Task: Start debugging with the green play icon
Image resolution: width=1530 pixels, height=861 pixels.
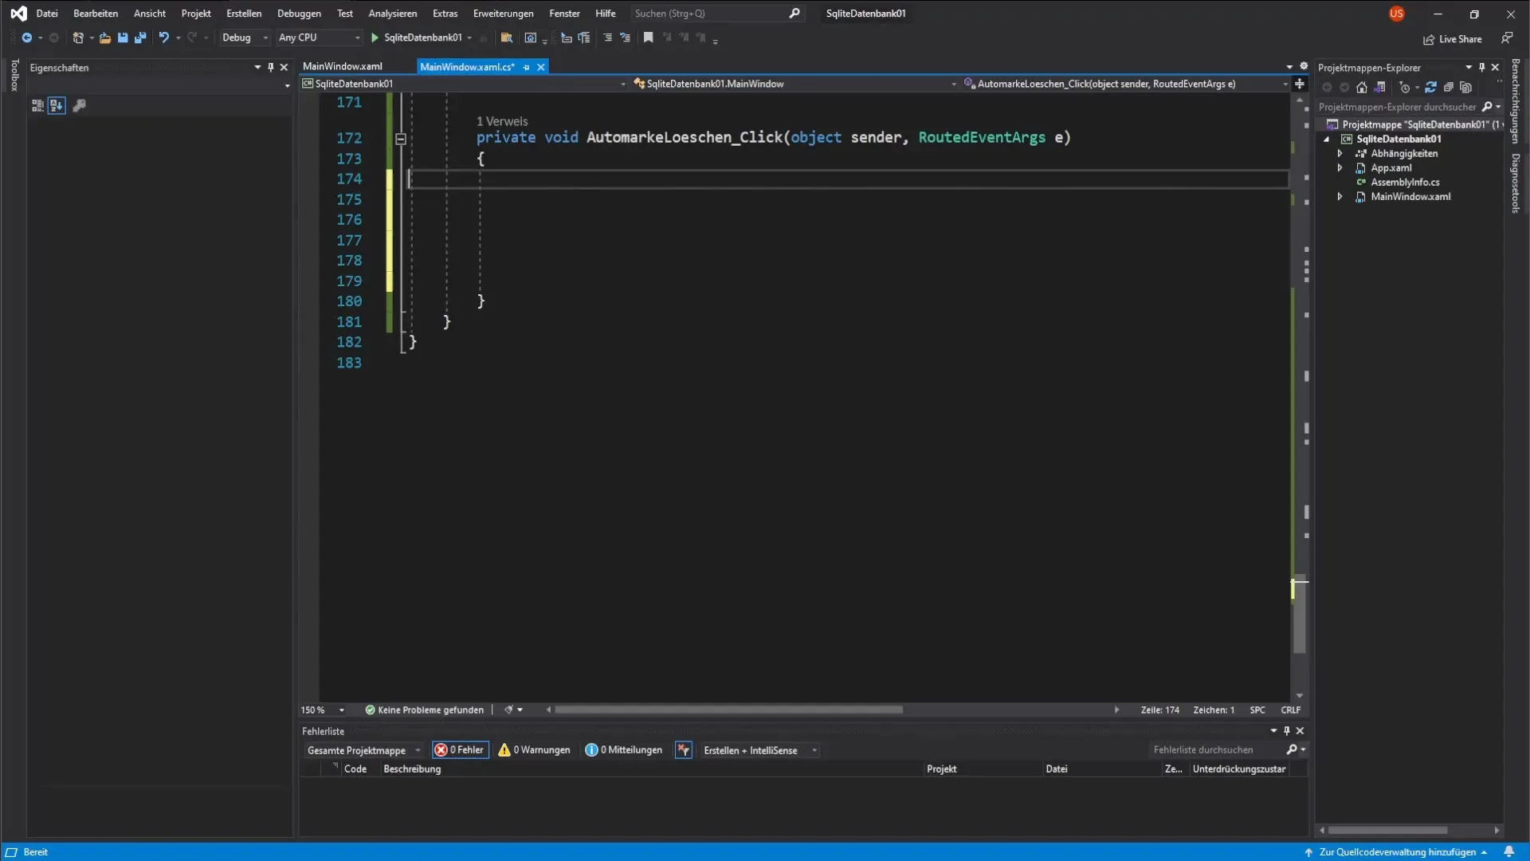Action: (375, 37)
